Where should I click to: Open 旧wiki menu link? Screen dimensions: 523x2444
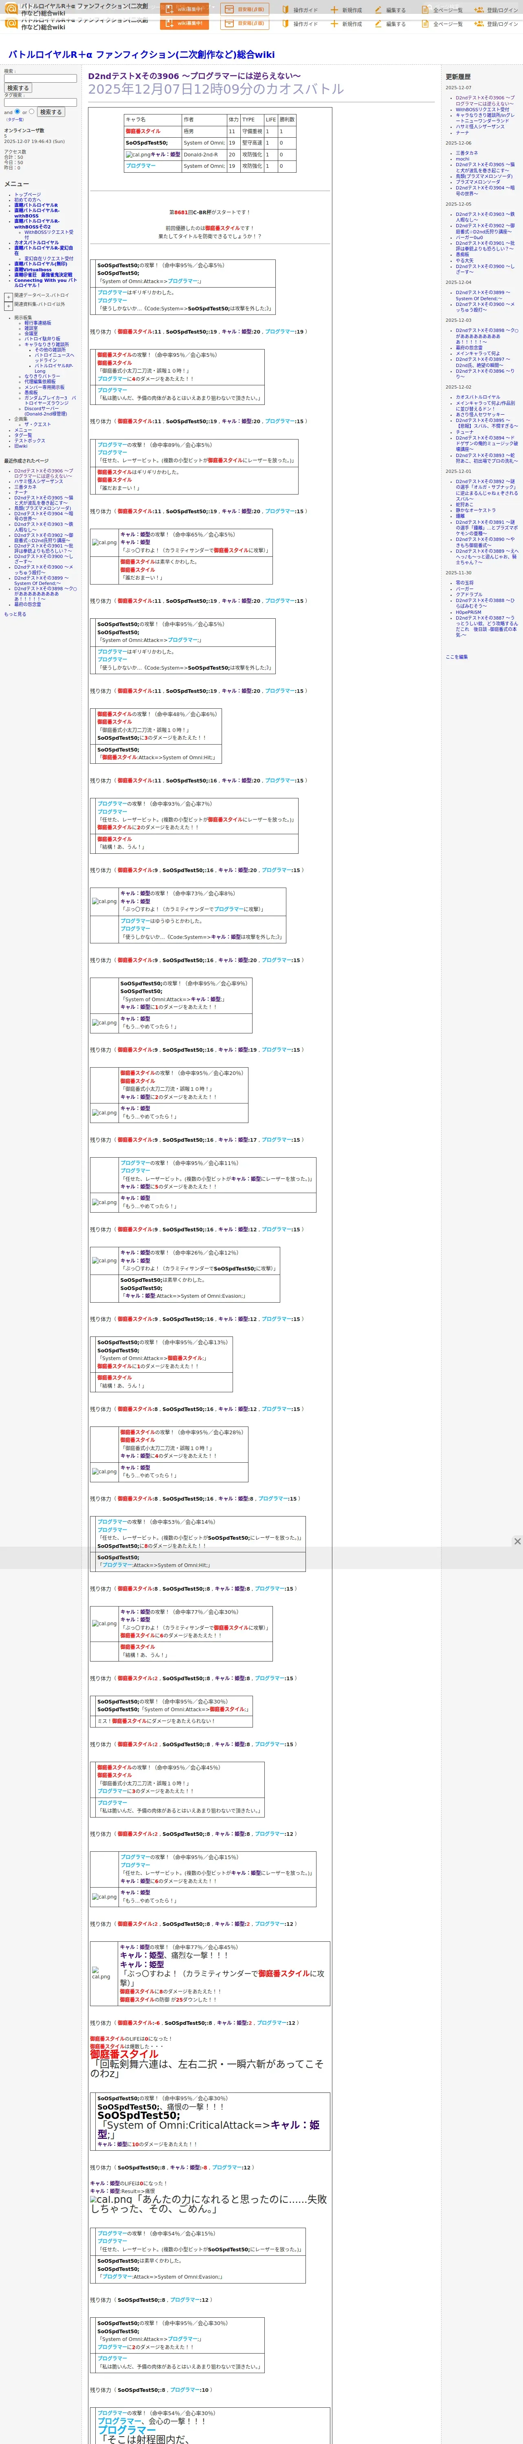point(21,446)
